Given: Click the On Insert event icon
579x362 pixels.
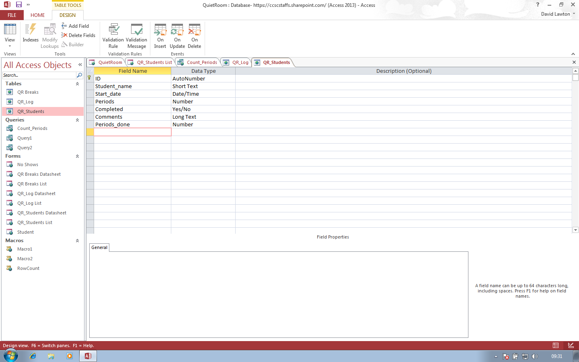Looking at the screenshot, I should (x=160, y=36).
